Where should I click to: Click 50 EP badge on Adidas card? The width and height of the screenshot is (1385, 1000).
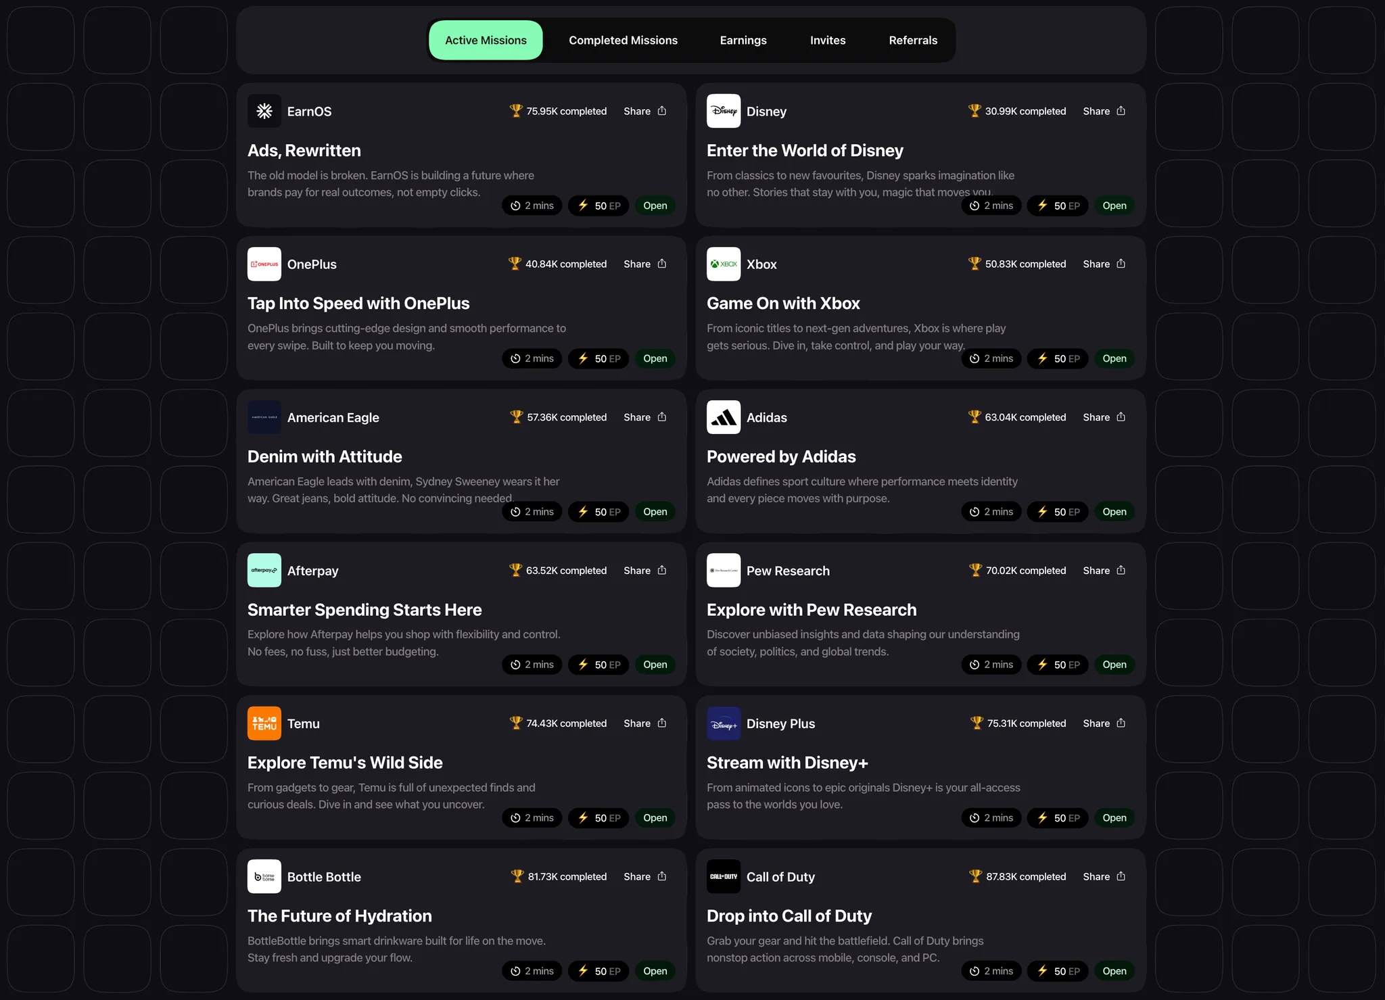tap(1057, 512)
